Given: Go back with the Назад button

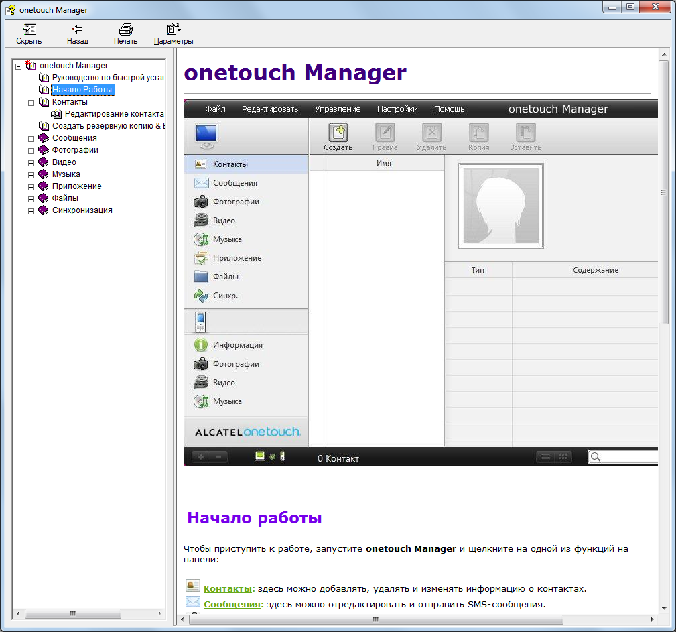Looking at the screenshot, I should (x=78, y=34).
